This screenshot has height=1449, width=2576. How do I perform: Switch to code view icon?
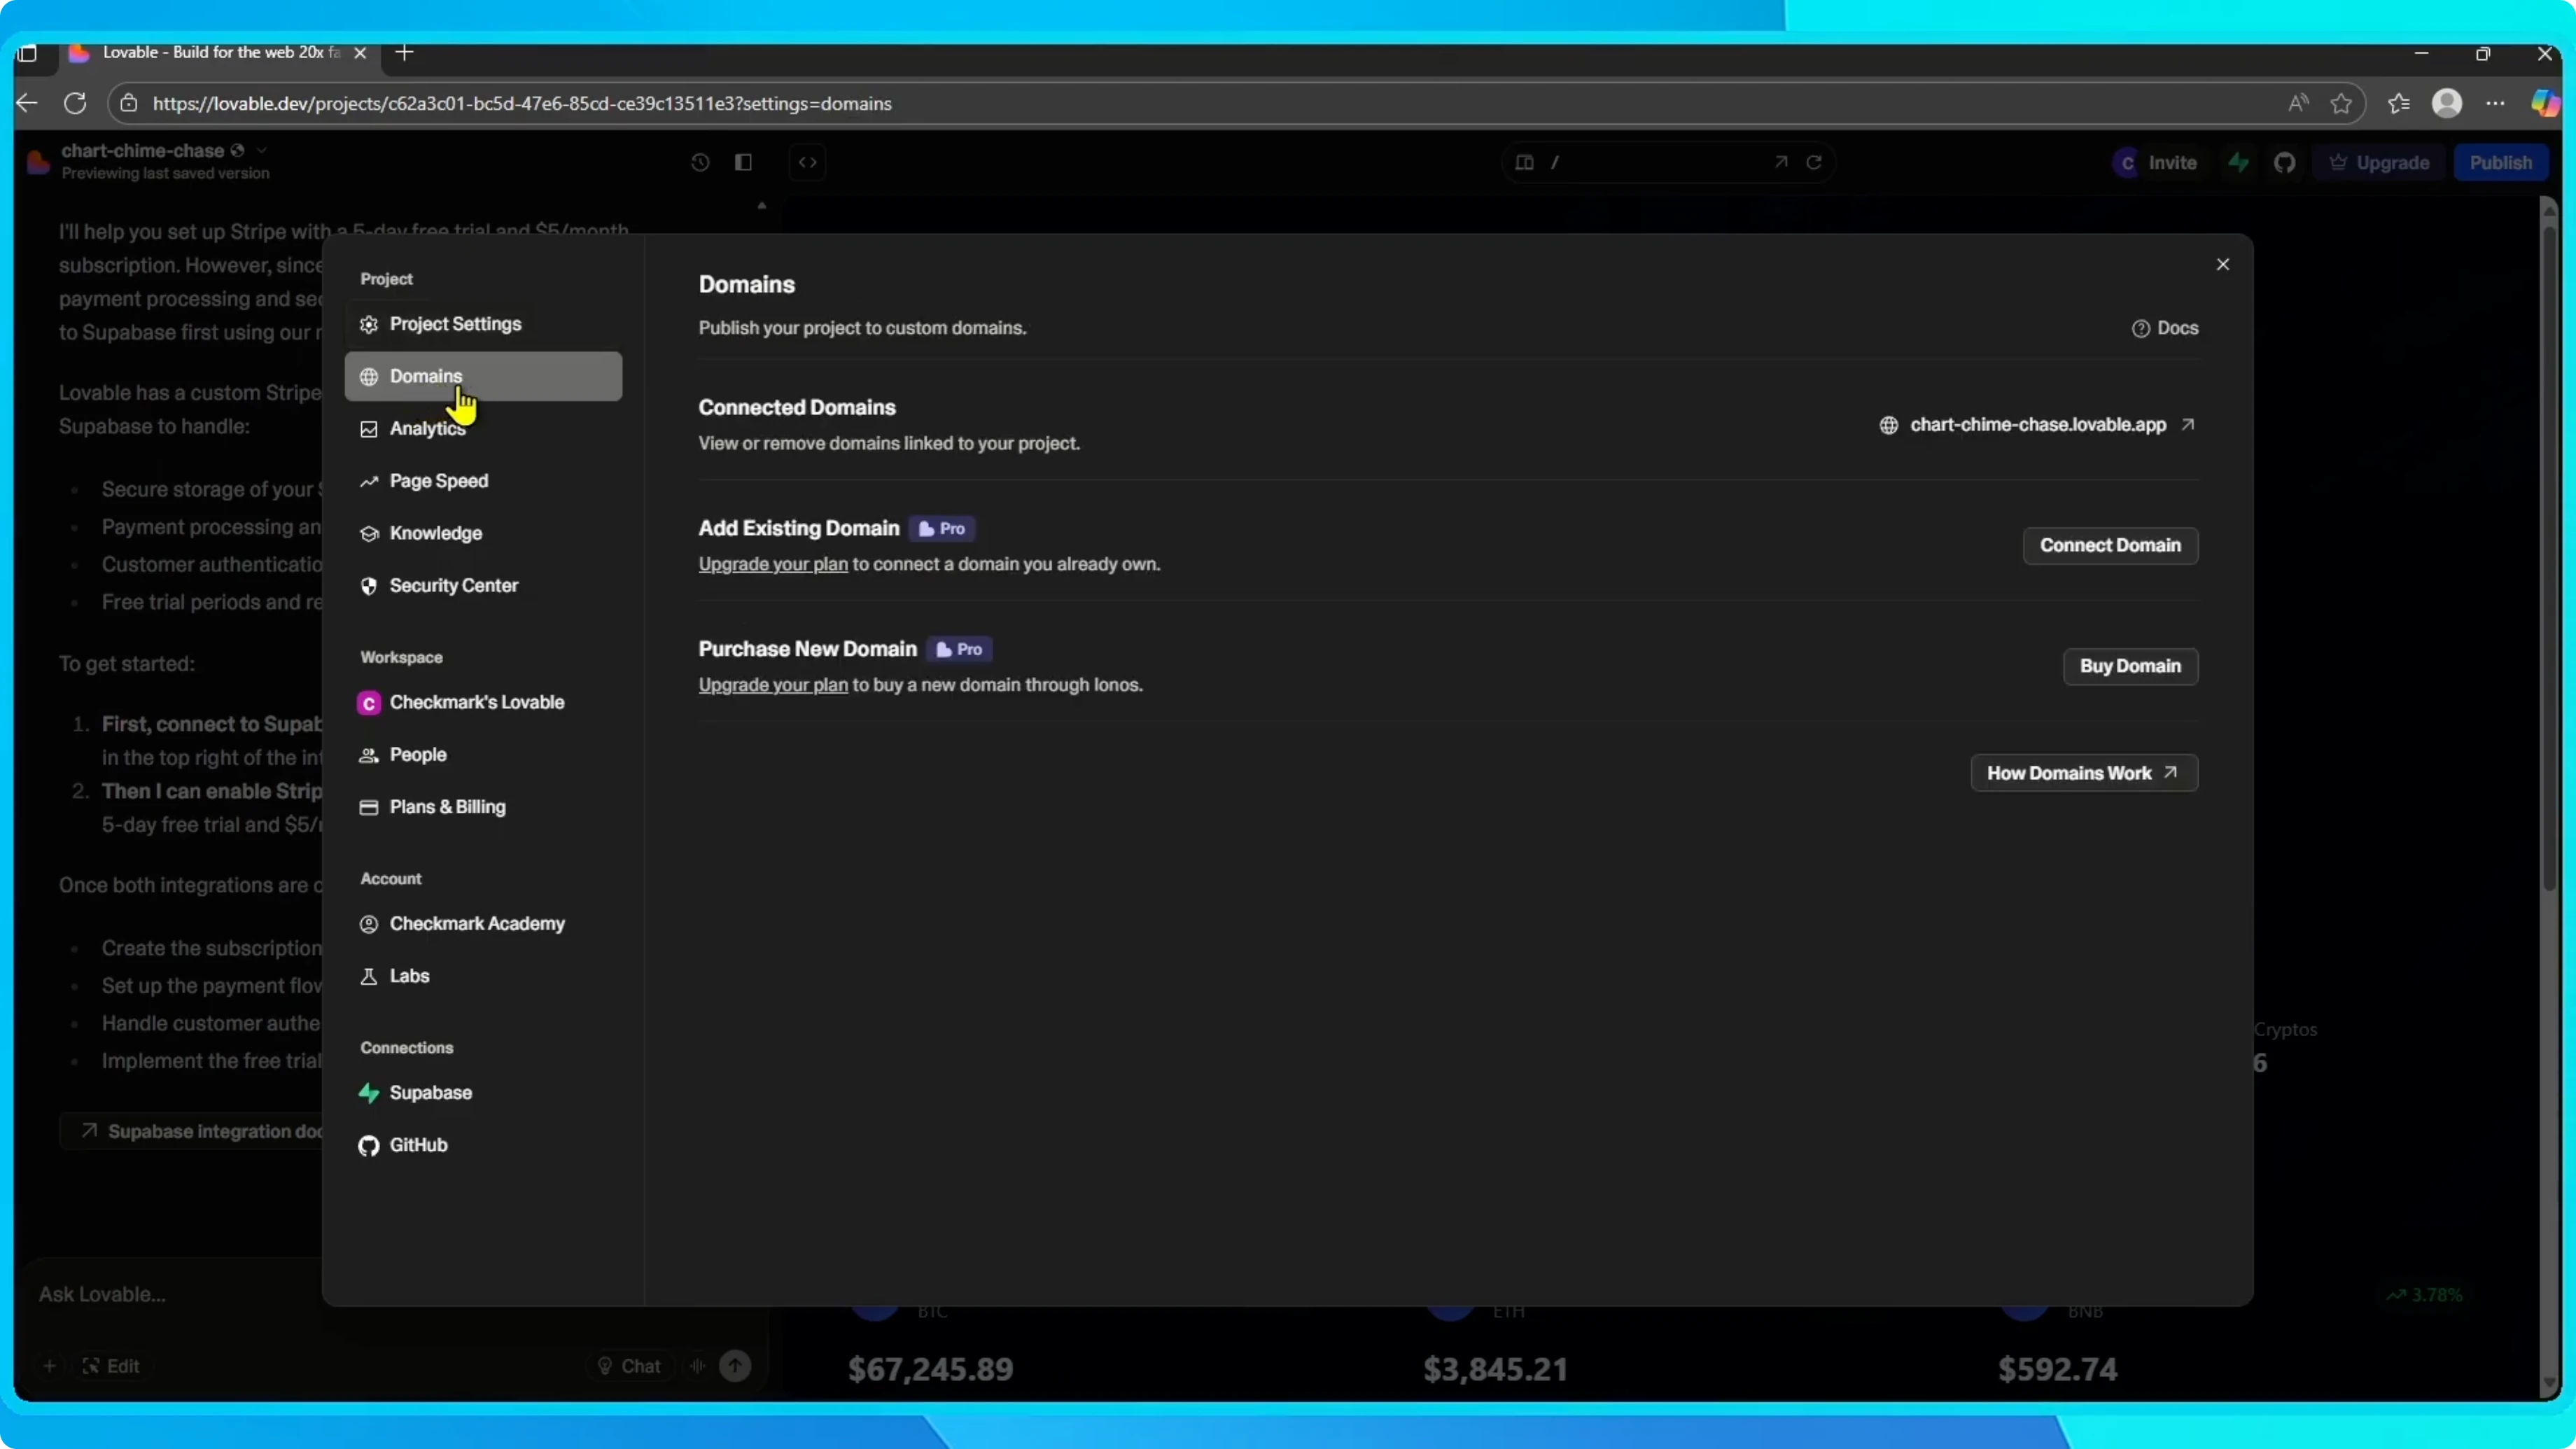click(x=807, y=162)
